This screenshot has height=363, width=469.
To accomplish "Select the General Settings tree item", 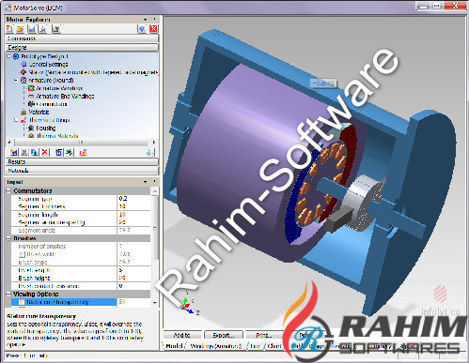I will (x=48, y=65).
